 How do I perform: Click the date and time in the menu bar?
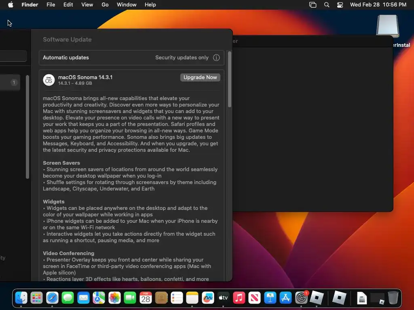[378, 5]
